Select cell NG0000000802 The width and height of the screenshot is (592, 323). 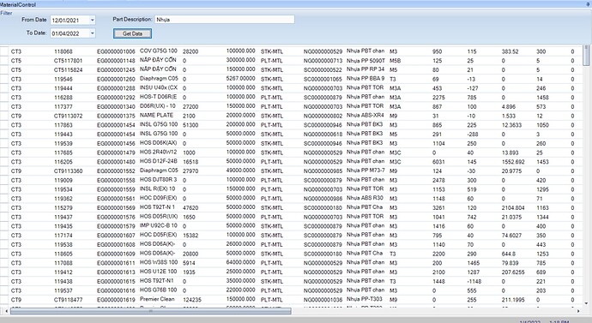[x=323, y=116]
